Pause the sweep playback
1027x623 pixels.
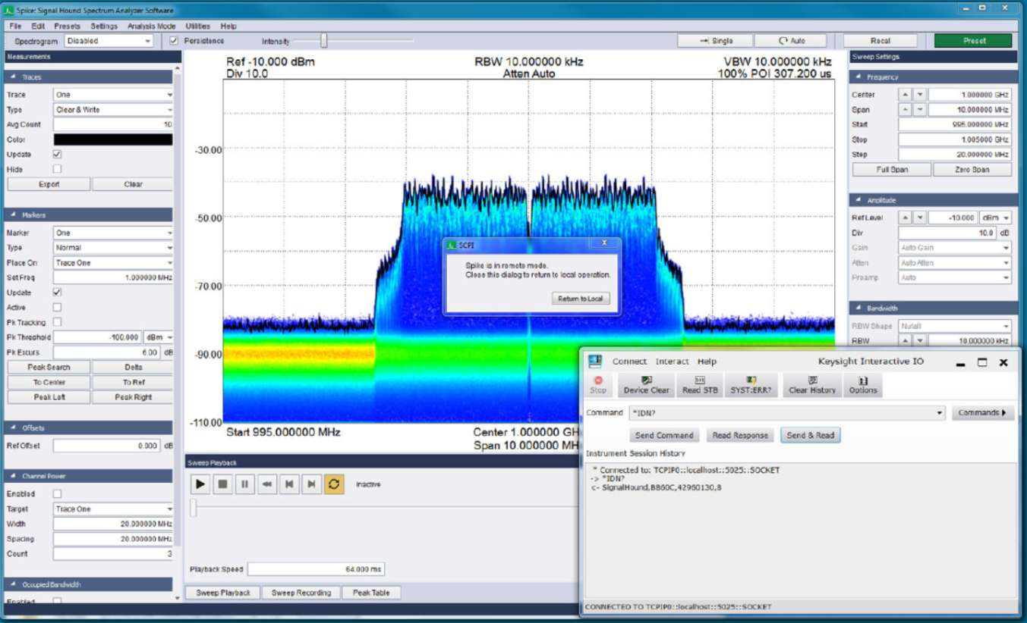point(244,484)
